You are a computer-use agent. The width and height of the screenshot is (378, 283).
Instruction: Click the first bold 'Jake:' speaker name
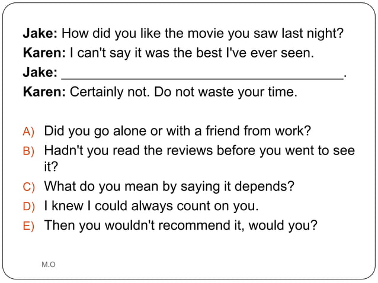point(40,34)
